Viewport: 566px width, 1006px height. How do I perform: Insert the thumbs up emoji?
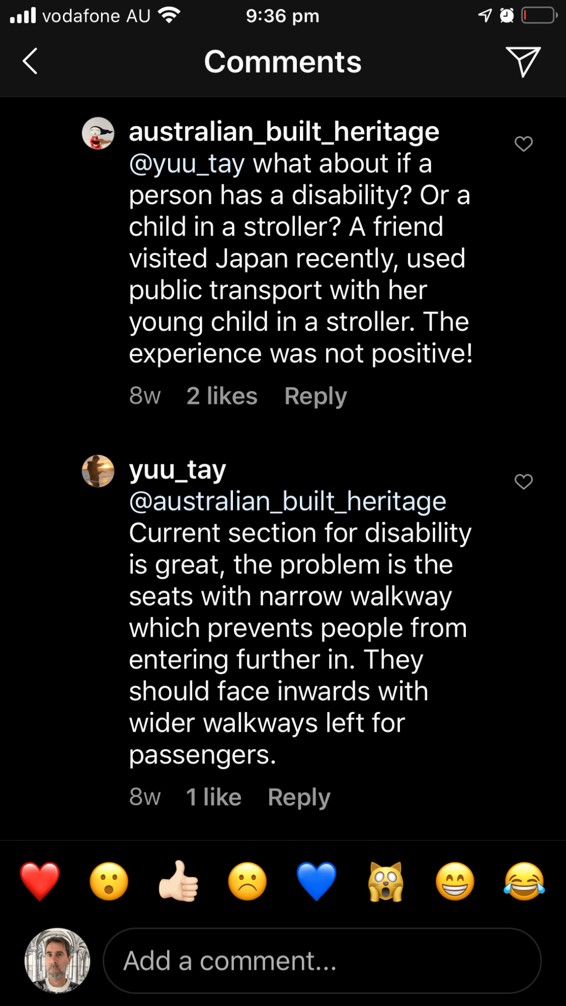(178, 881)
